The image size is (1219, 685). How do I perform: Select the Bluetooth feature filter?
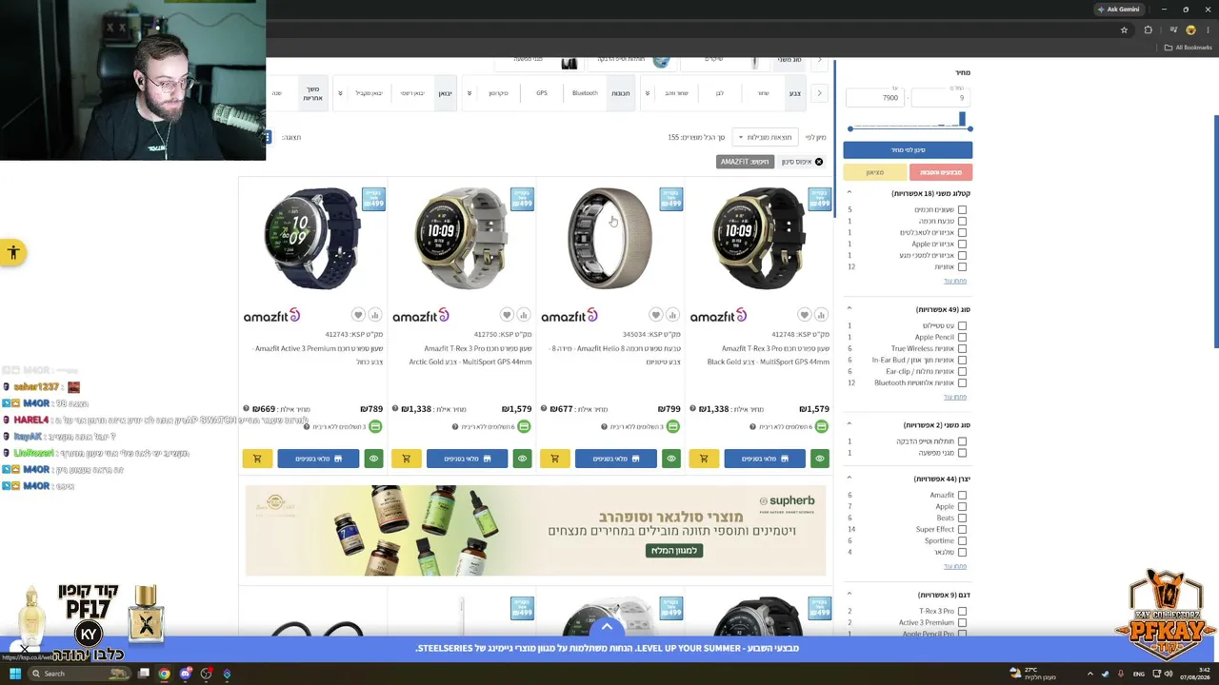point(585,93)
